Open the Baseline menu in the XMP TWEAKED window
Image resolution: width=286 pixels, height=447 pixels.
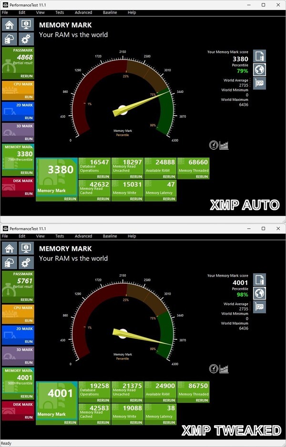[x=110, y=236]
